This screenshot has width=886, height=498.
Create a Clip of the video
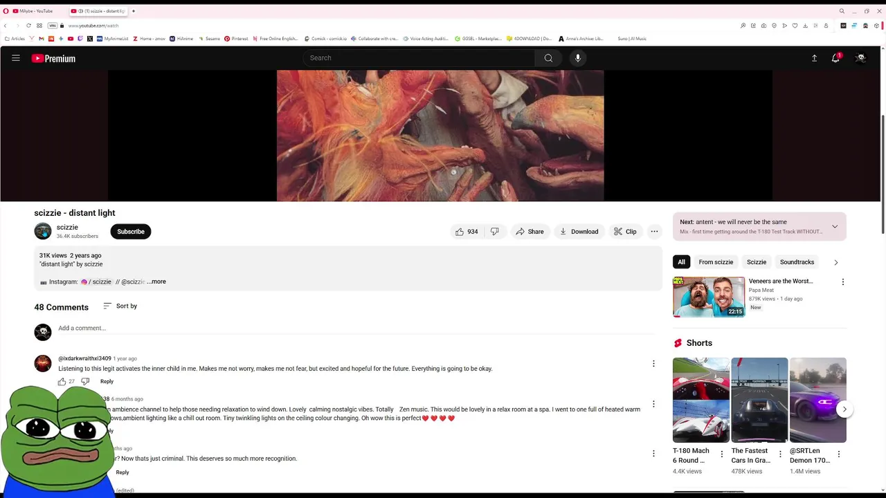[625, 232]
